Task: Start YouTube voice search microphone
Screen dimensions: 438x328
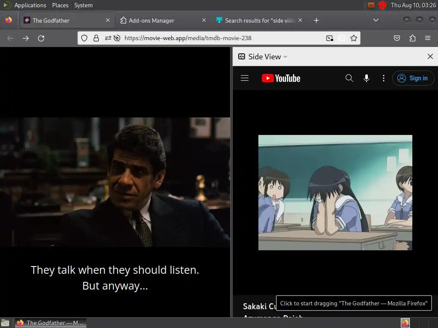Action: tap(367, 78)
